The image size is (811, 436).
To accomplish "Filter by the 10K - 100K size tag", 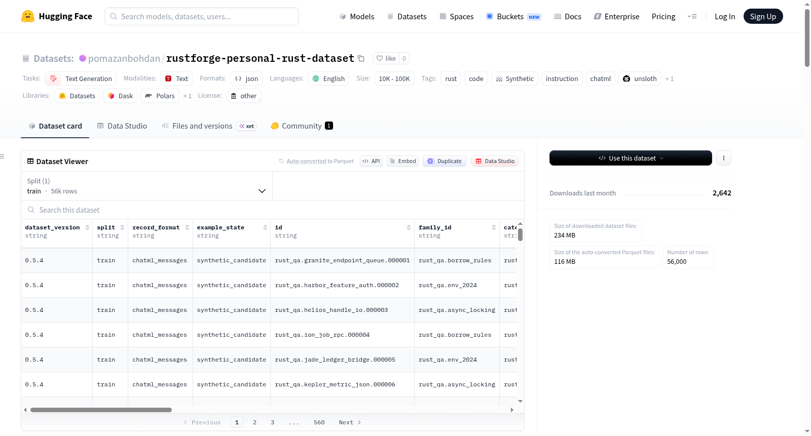I will pyautogui.click(x=394, y=78).
